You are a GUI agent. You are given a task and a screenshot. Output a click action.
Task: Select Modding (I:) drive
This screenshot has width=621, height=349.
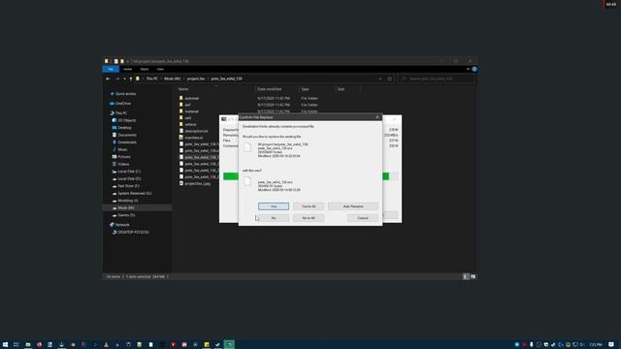[x=127, y=201]
